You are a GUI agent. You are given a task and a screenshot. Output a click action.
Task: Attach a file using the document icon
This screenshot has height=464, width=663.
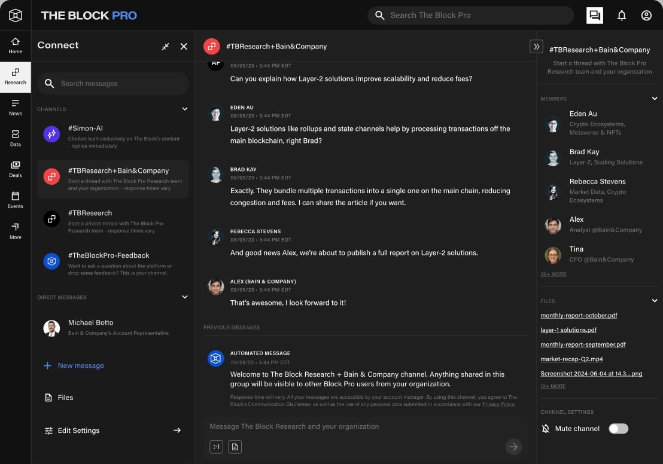coord(235,447)
